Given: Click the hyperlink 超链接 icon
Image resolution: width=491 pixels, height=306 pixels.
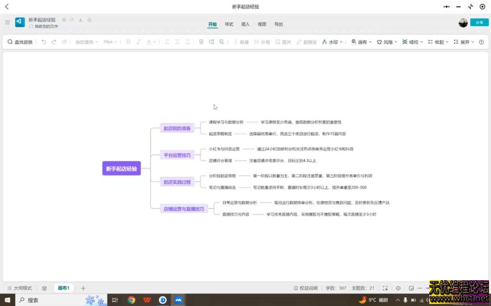Looking at the screenshot, I should [306, 42].
